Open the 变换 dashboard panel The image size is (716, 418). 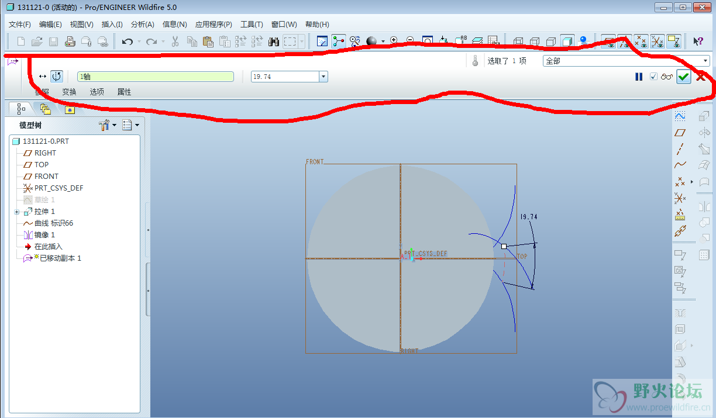click(x=69, y=92)
